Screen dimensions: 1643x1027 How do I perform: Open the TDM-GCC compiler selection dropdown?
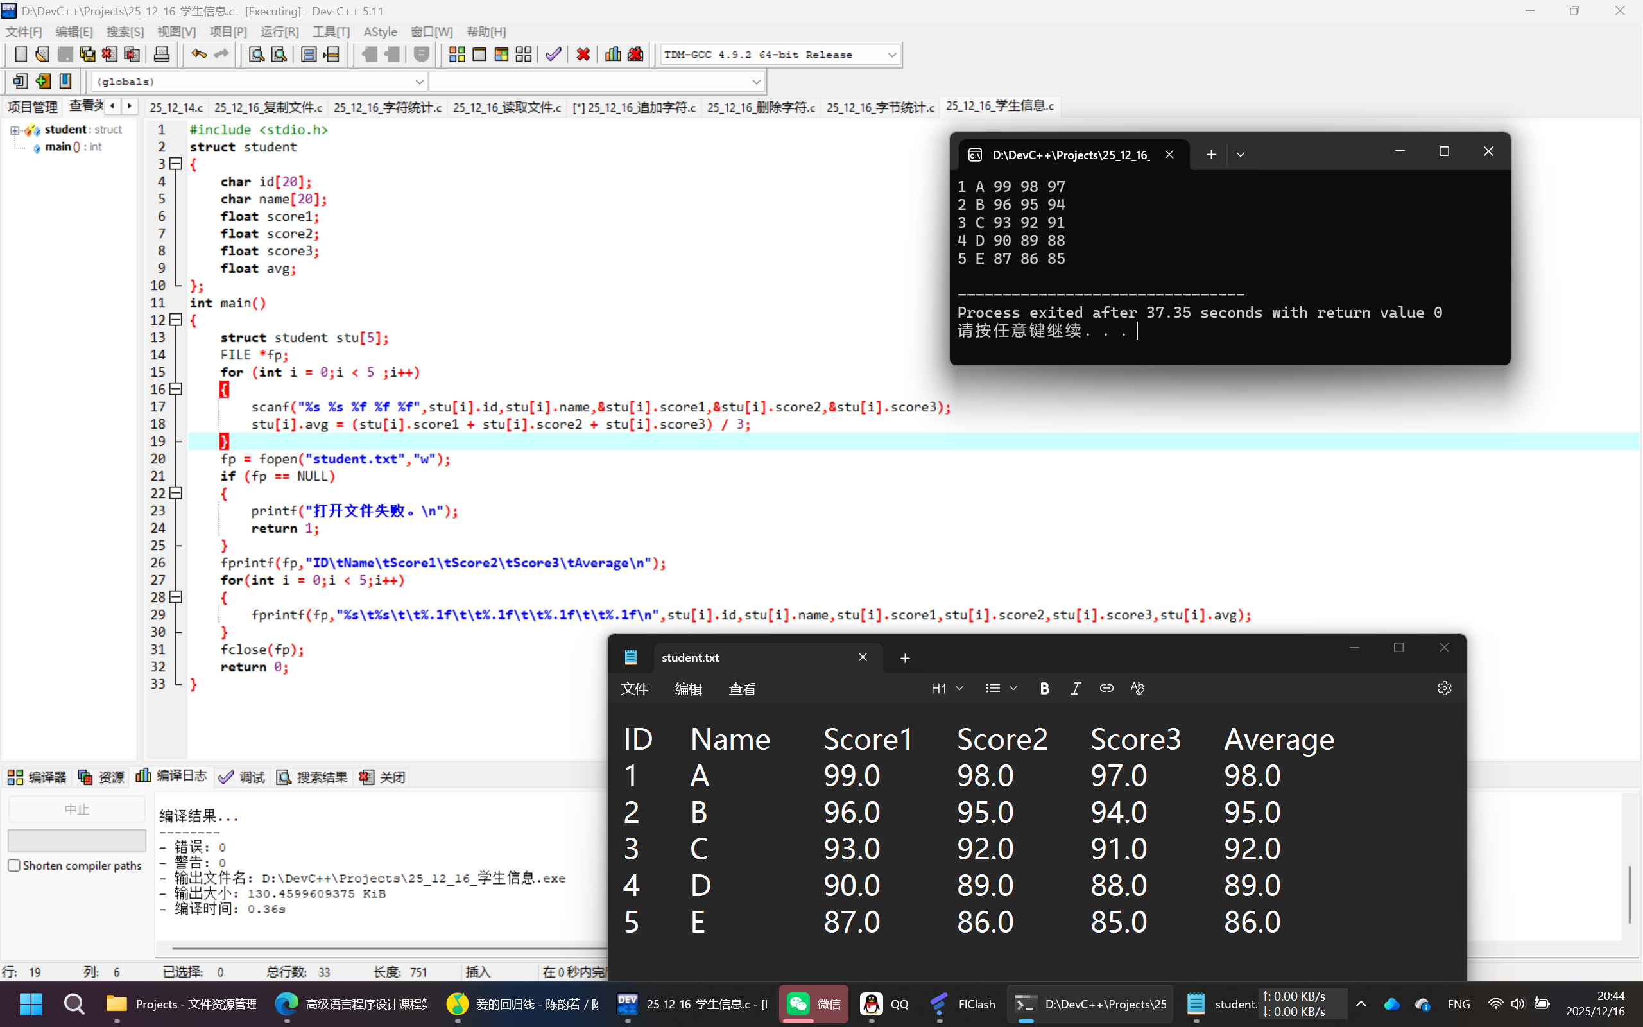tap(891, 55)
